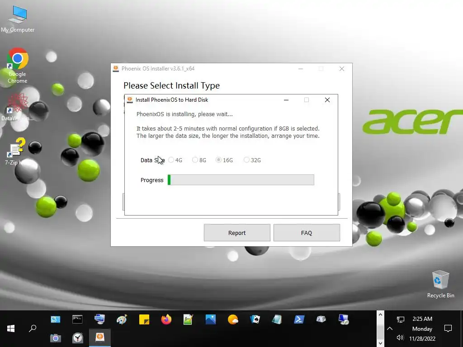Open the Camera app in taskbar
Viewport: 463px width, 347px height.
55,338
